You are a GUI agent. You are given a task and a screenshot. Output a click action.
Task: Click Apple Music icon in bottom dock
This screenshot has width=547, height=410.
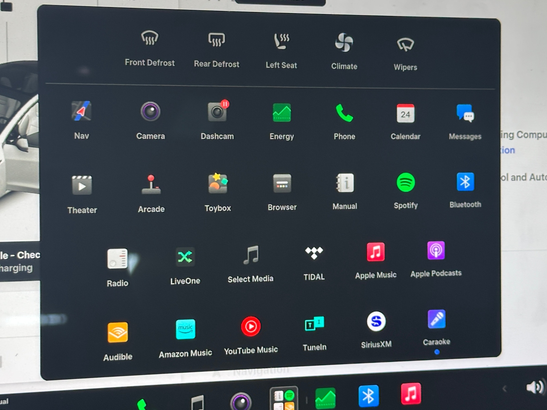click(411, 394)
